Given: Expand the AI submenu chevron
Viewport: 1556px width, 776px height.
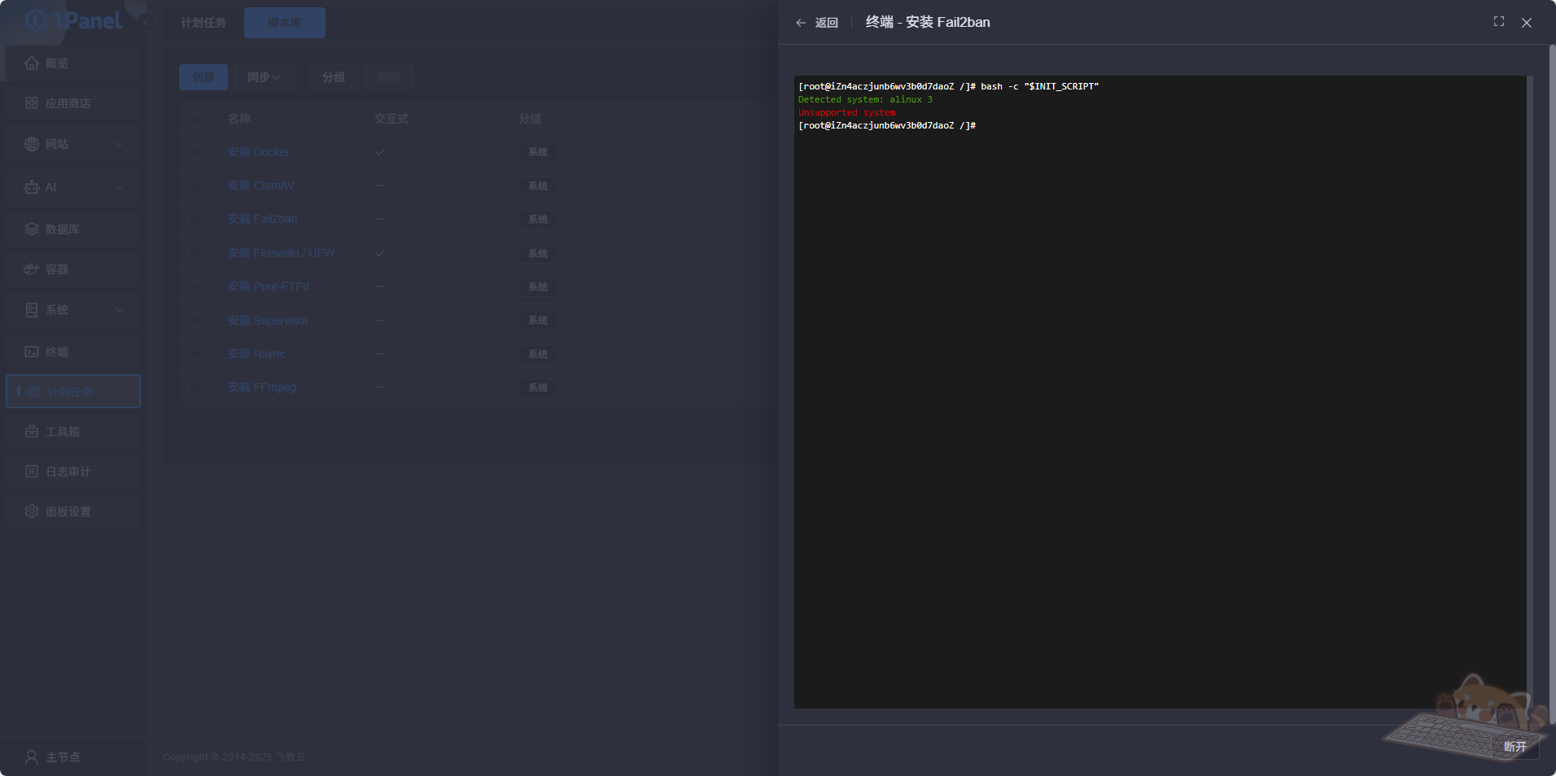Looking at the screenshot, I should [120, 187].
